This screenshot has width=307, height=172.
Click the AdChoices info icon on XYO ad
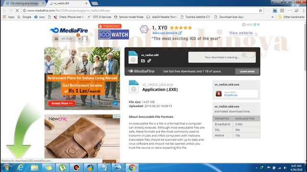(255, 24)
